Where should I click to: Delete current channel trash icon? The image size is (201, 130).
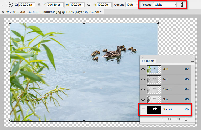coord(186,119)
